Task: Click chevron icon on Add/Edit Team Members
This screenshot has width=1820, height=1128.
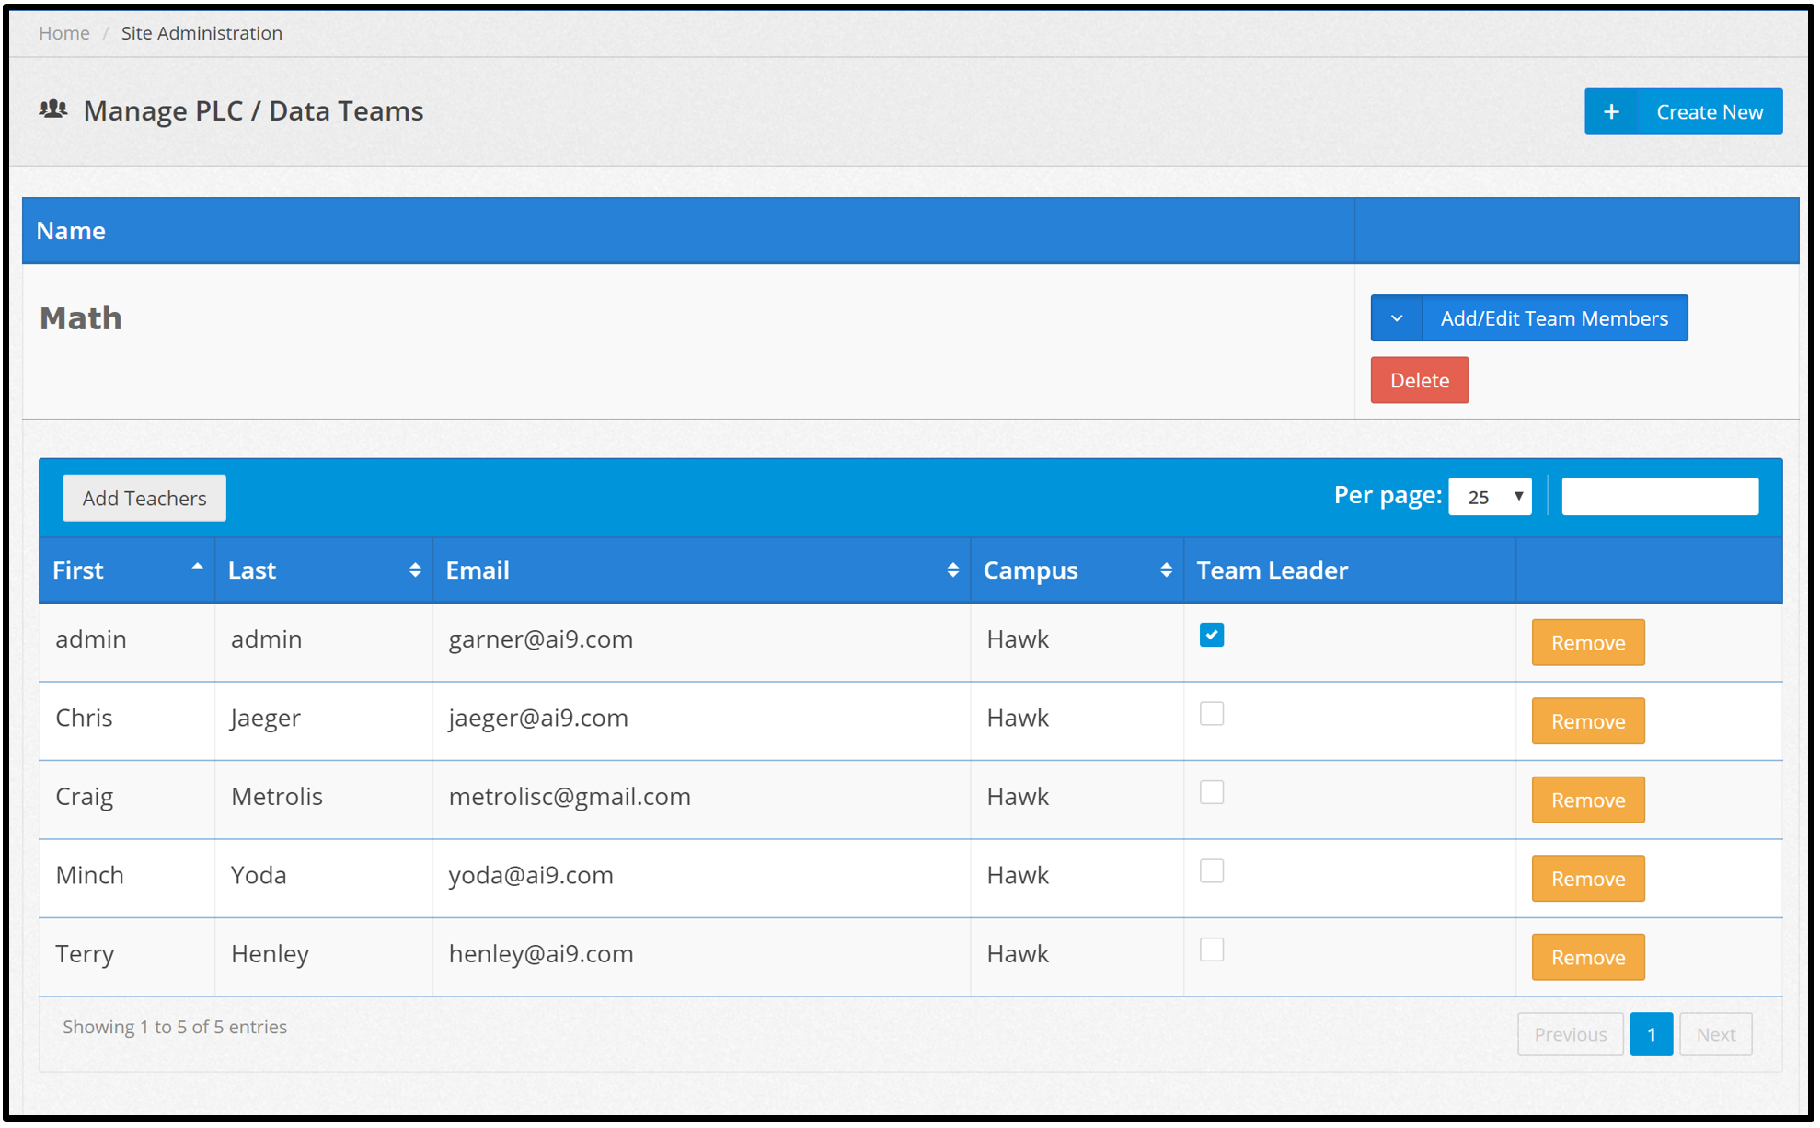Action: pos(1396,318)
